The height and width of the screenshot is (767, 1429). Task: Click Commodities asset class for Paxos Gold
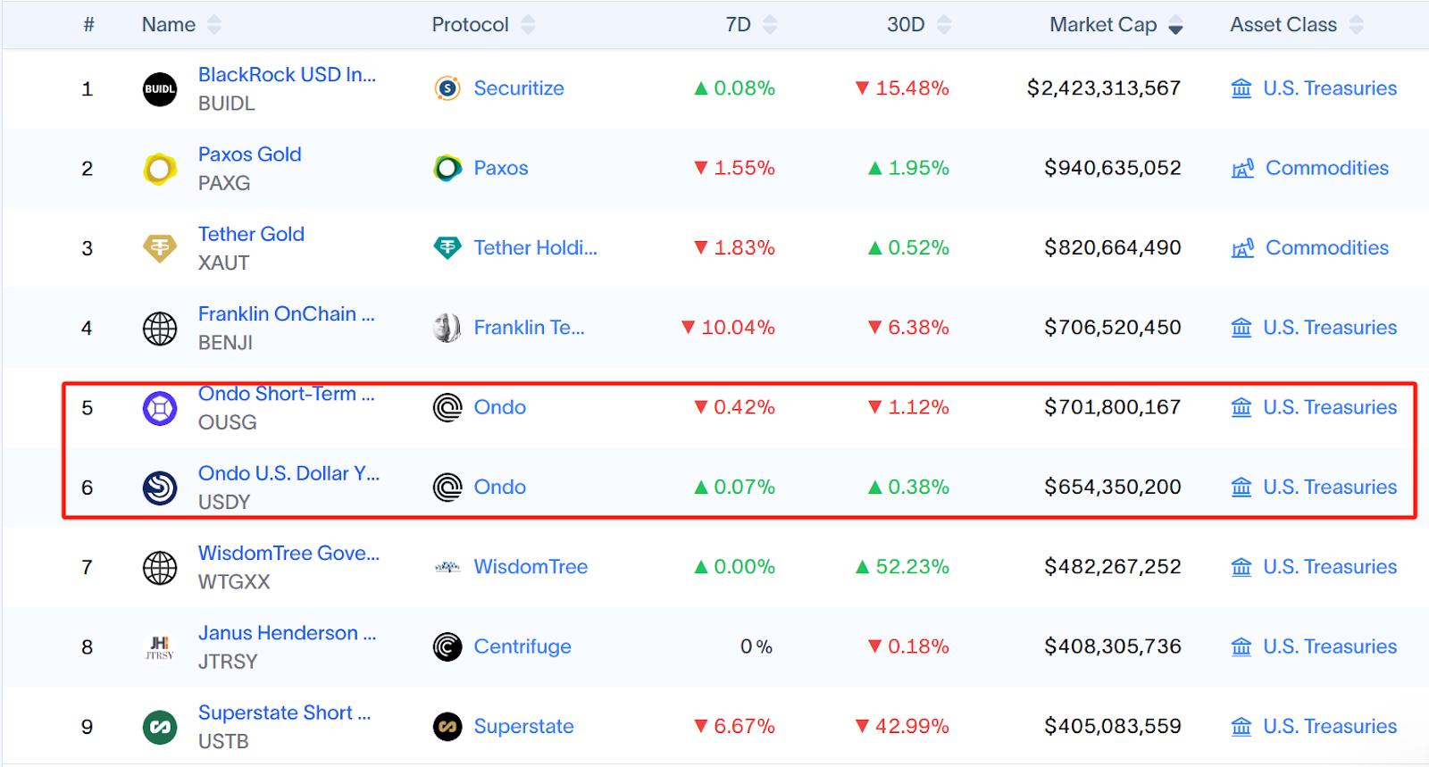1326,168
